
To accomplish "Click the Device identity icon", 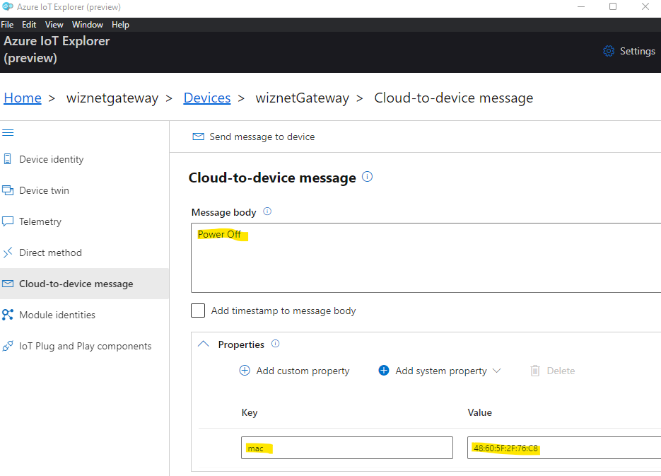I will click(8, 159).
